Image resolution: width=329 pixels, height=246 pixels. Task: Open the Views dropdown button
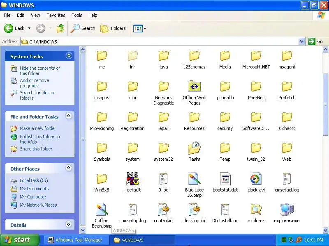(139, 28)
